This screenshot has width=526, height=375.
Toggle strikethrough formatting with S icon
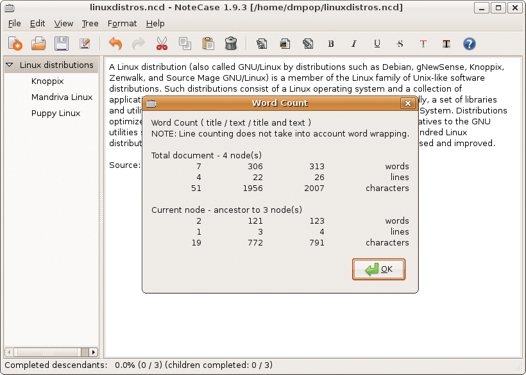pyautogui.click(x=400, y=44)
